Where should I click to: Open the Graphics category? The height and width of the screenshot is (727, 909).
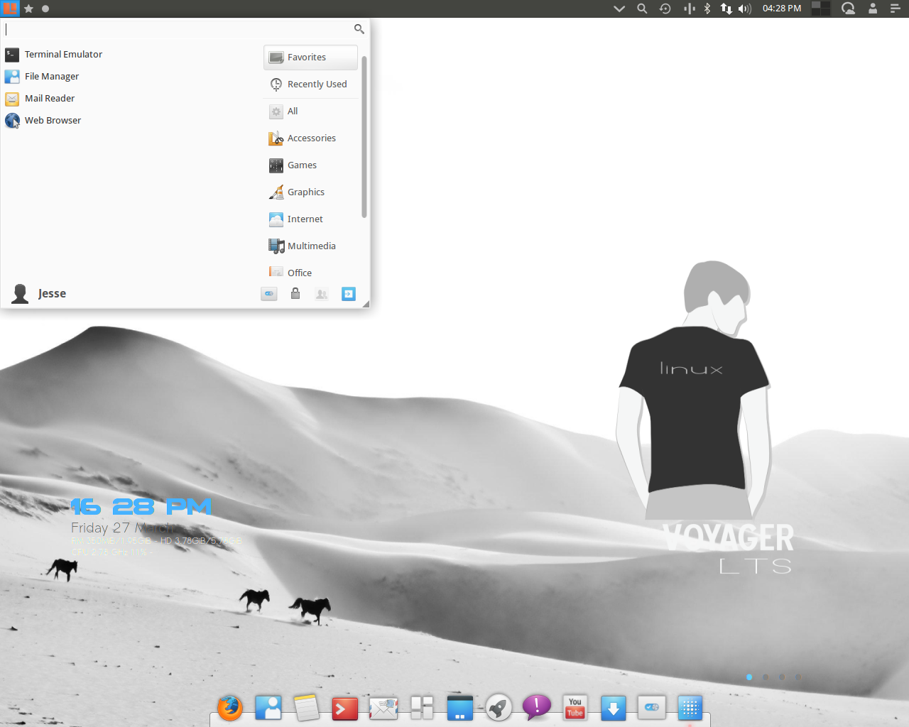tap(310, 192)
